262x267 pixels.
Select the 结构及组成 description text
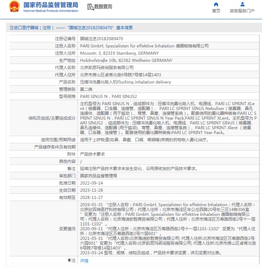pyautogui.click(x=168, y=118)
